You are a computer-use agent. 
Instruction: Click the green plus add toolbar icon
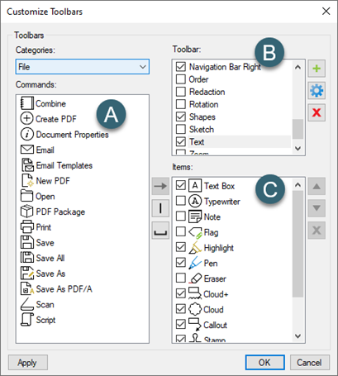coord(317,68)
